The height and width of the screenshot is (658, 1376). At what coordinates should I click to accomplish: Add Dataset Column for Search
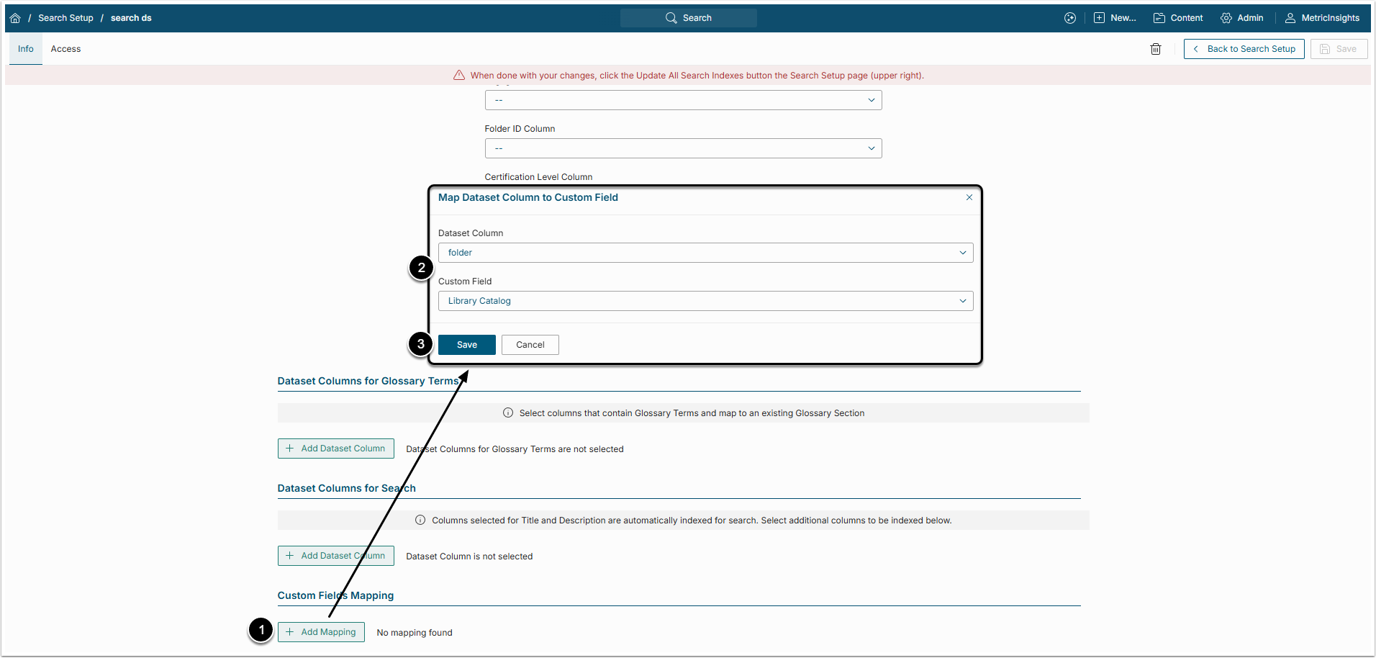pos(336,556)
